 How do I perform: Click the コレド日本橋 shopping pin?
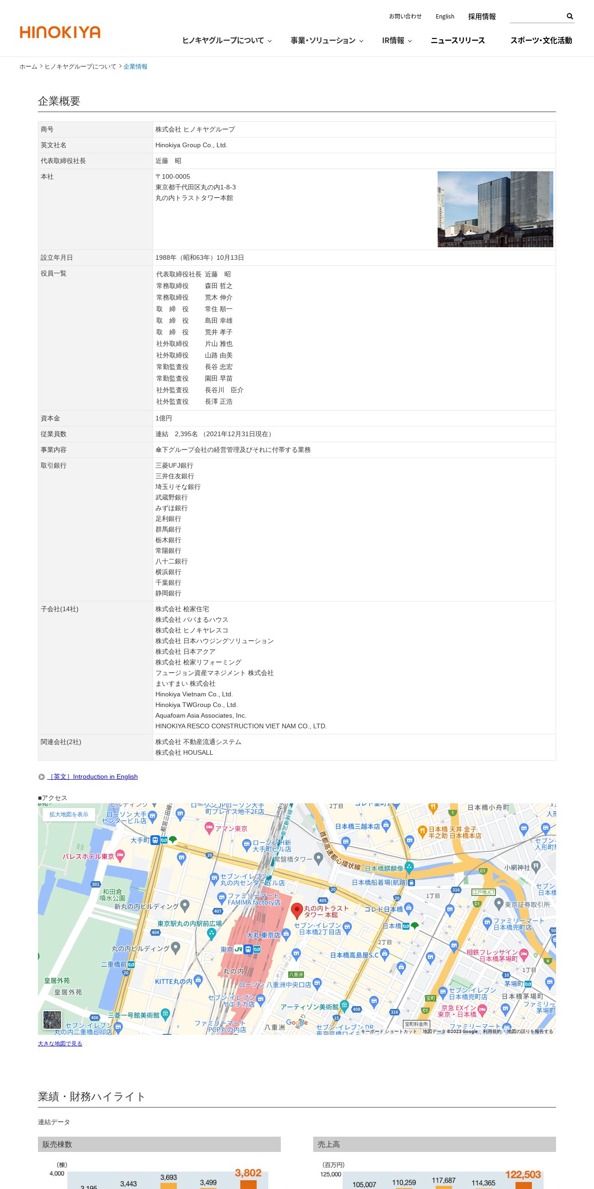(408, 908)
